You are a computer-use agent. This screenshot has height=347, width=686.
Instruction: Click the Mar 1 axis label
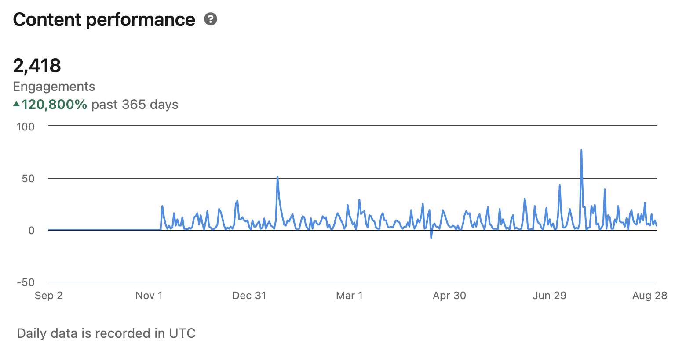(350, 296)
